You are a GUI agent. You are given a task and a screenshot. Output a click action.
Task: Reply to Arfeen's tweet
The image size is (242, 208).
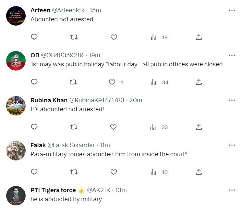(x=34, y=37)
